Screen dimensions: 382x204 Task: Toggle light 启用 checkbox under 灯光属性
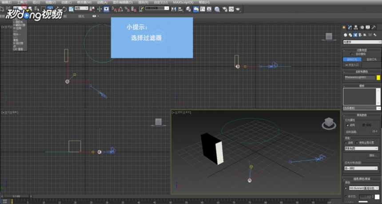coord(348,125)
